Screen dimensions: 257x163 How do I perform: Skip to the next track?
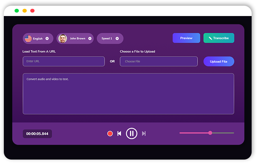[144, 134]
